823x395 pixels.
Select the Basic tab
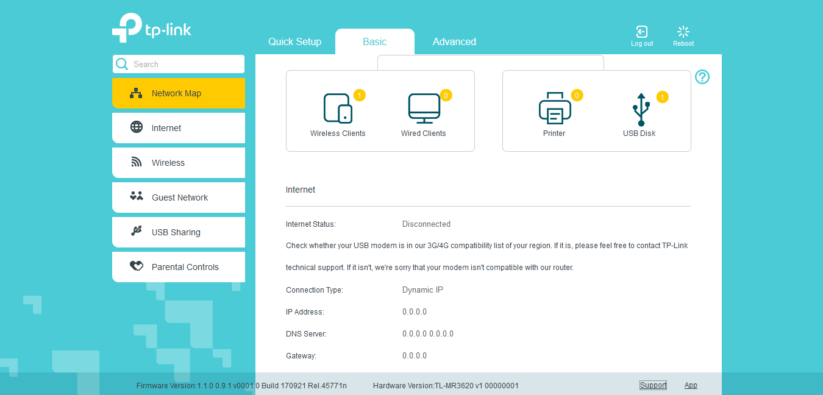(374, 41)
